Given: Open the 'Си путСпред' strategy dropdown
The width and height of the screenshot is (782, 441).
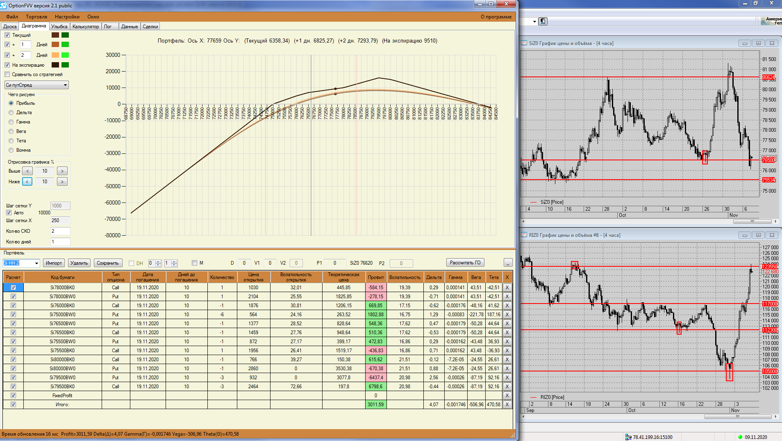Looking at the screenshot, I should (x=37, y=85).
